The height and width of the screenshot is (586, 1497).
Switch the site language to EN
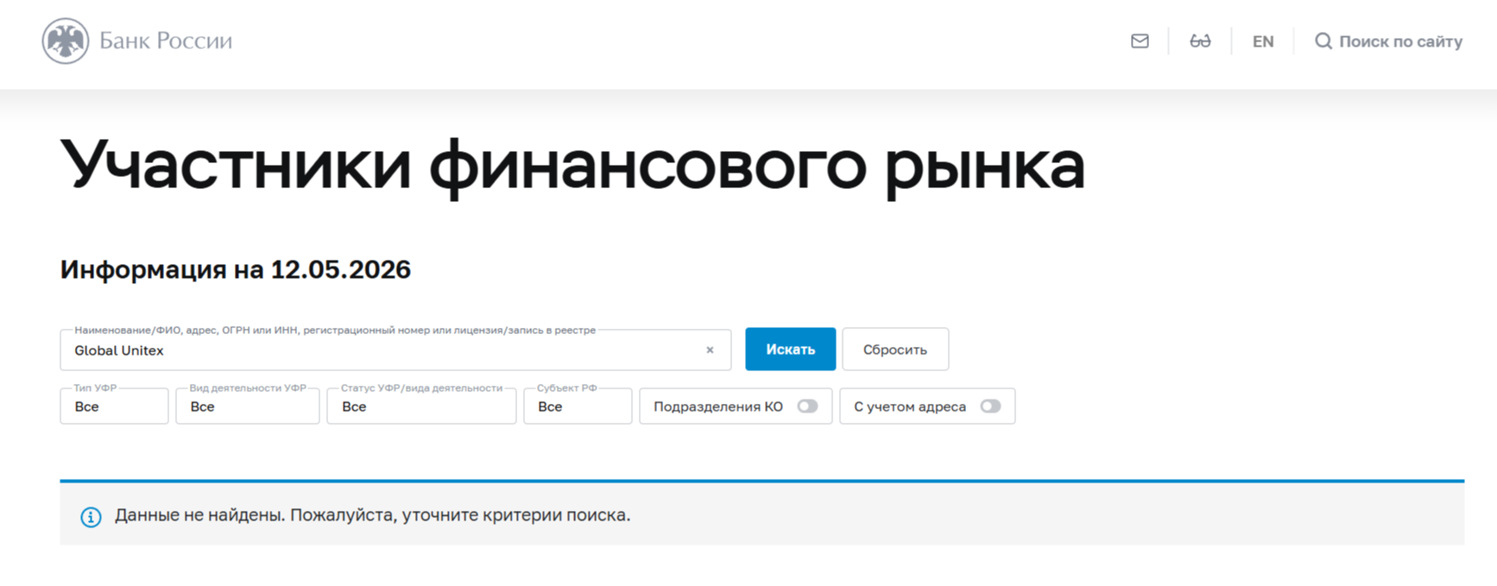1263,41
